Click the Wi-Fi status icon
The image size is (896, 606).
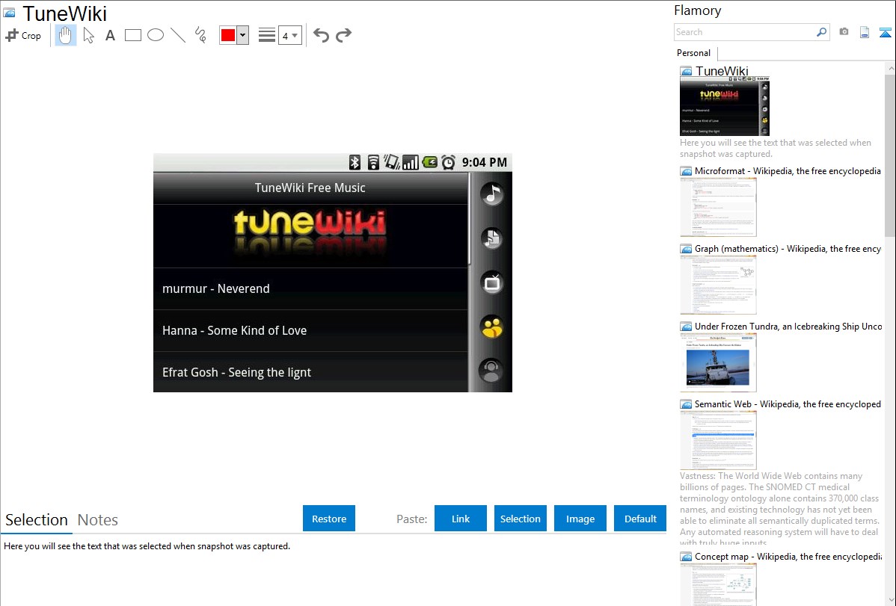coord(373,163)
